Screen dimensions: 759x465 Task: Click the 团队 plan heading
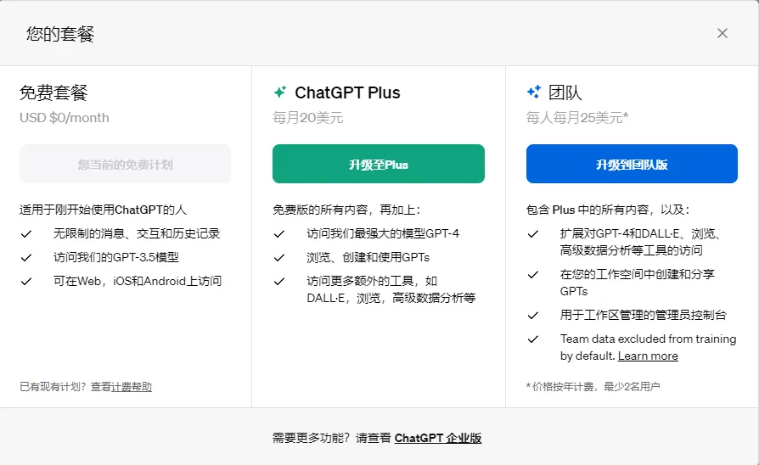(x=565, y=92)
